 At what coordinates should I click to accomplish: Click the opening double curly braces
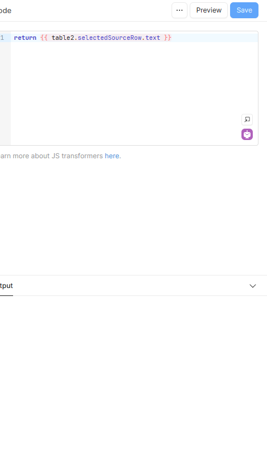[x=44, y=38]
